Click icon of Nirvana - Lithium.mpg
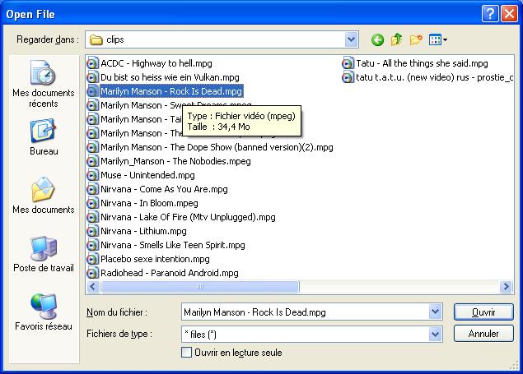This screenshot has height=374, width=523. [x=92, y=231]
